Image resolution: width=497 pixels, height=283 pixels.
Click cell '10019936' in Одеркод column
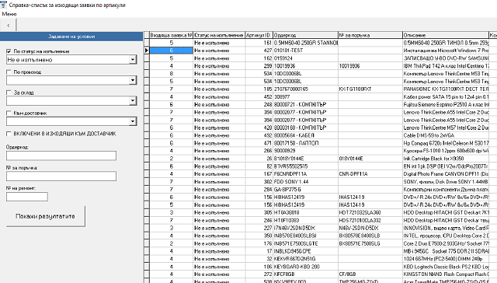(305, 66)
